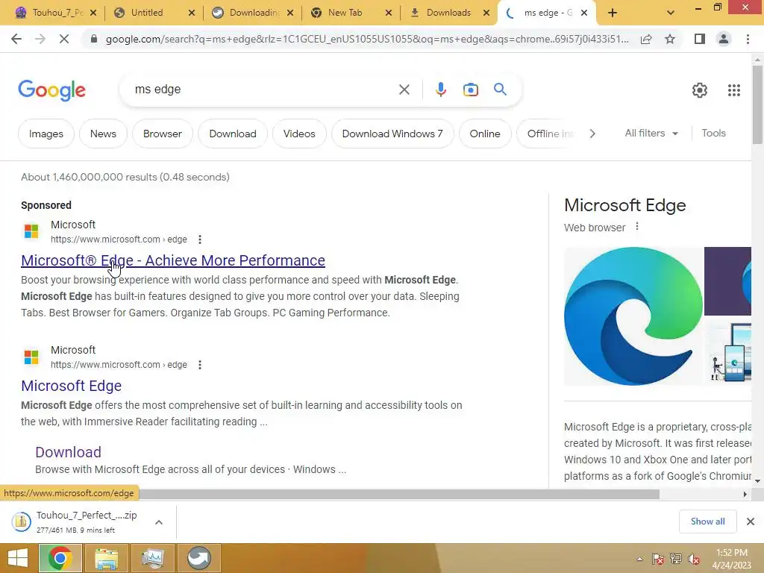
Task: Switch to the New Tab tab
Action: click(345, 13)
